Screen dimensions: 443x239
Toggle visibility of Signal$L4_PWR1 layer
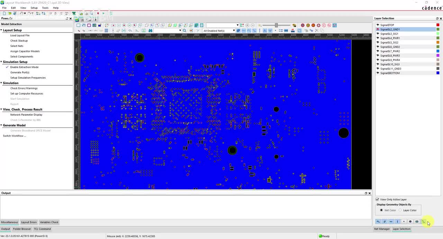378,38
